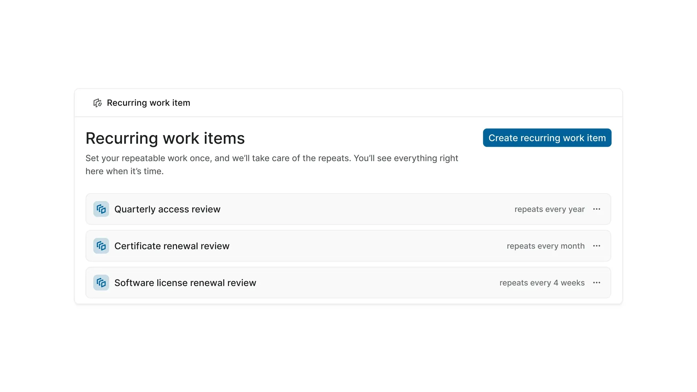This screenshot has width=697, height=392.
Task: Click the Software license renewal review icon
Action: coord(101,282)
